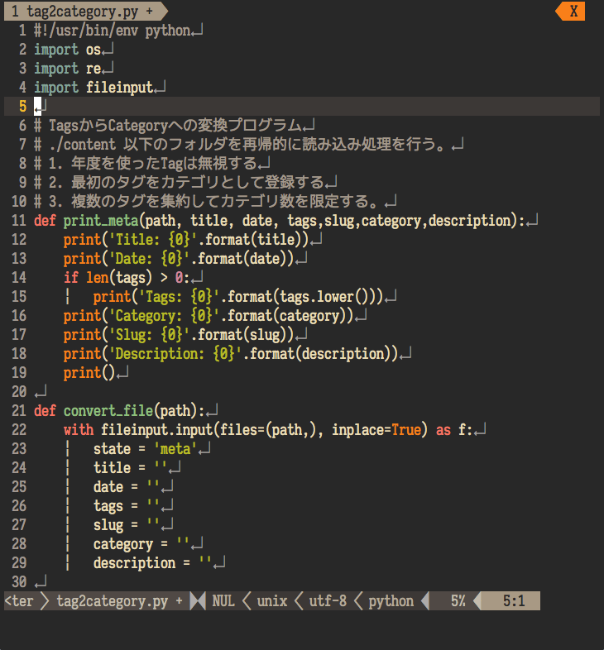Screen dimensions: 604x650
Task: Click the truncated '<ter' branch segment
Action: pos(19,601)
